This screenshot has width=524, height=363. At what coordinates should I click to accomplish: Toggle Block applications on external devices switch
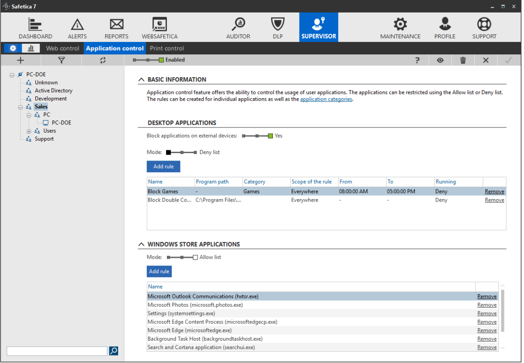257,136
